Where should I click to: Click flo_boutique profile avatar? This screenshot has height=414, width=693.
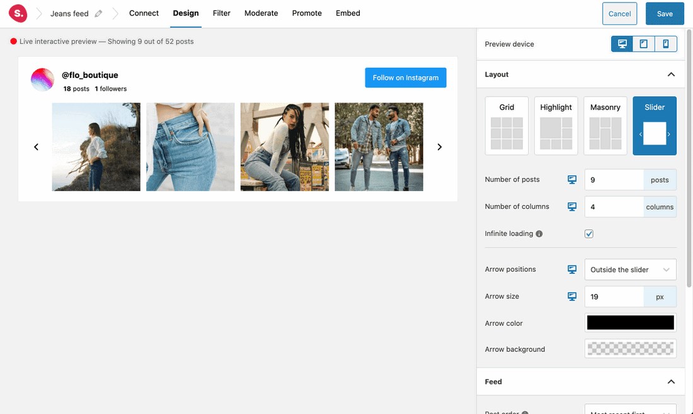pos(42,79)
